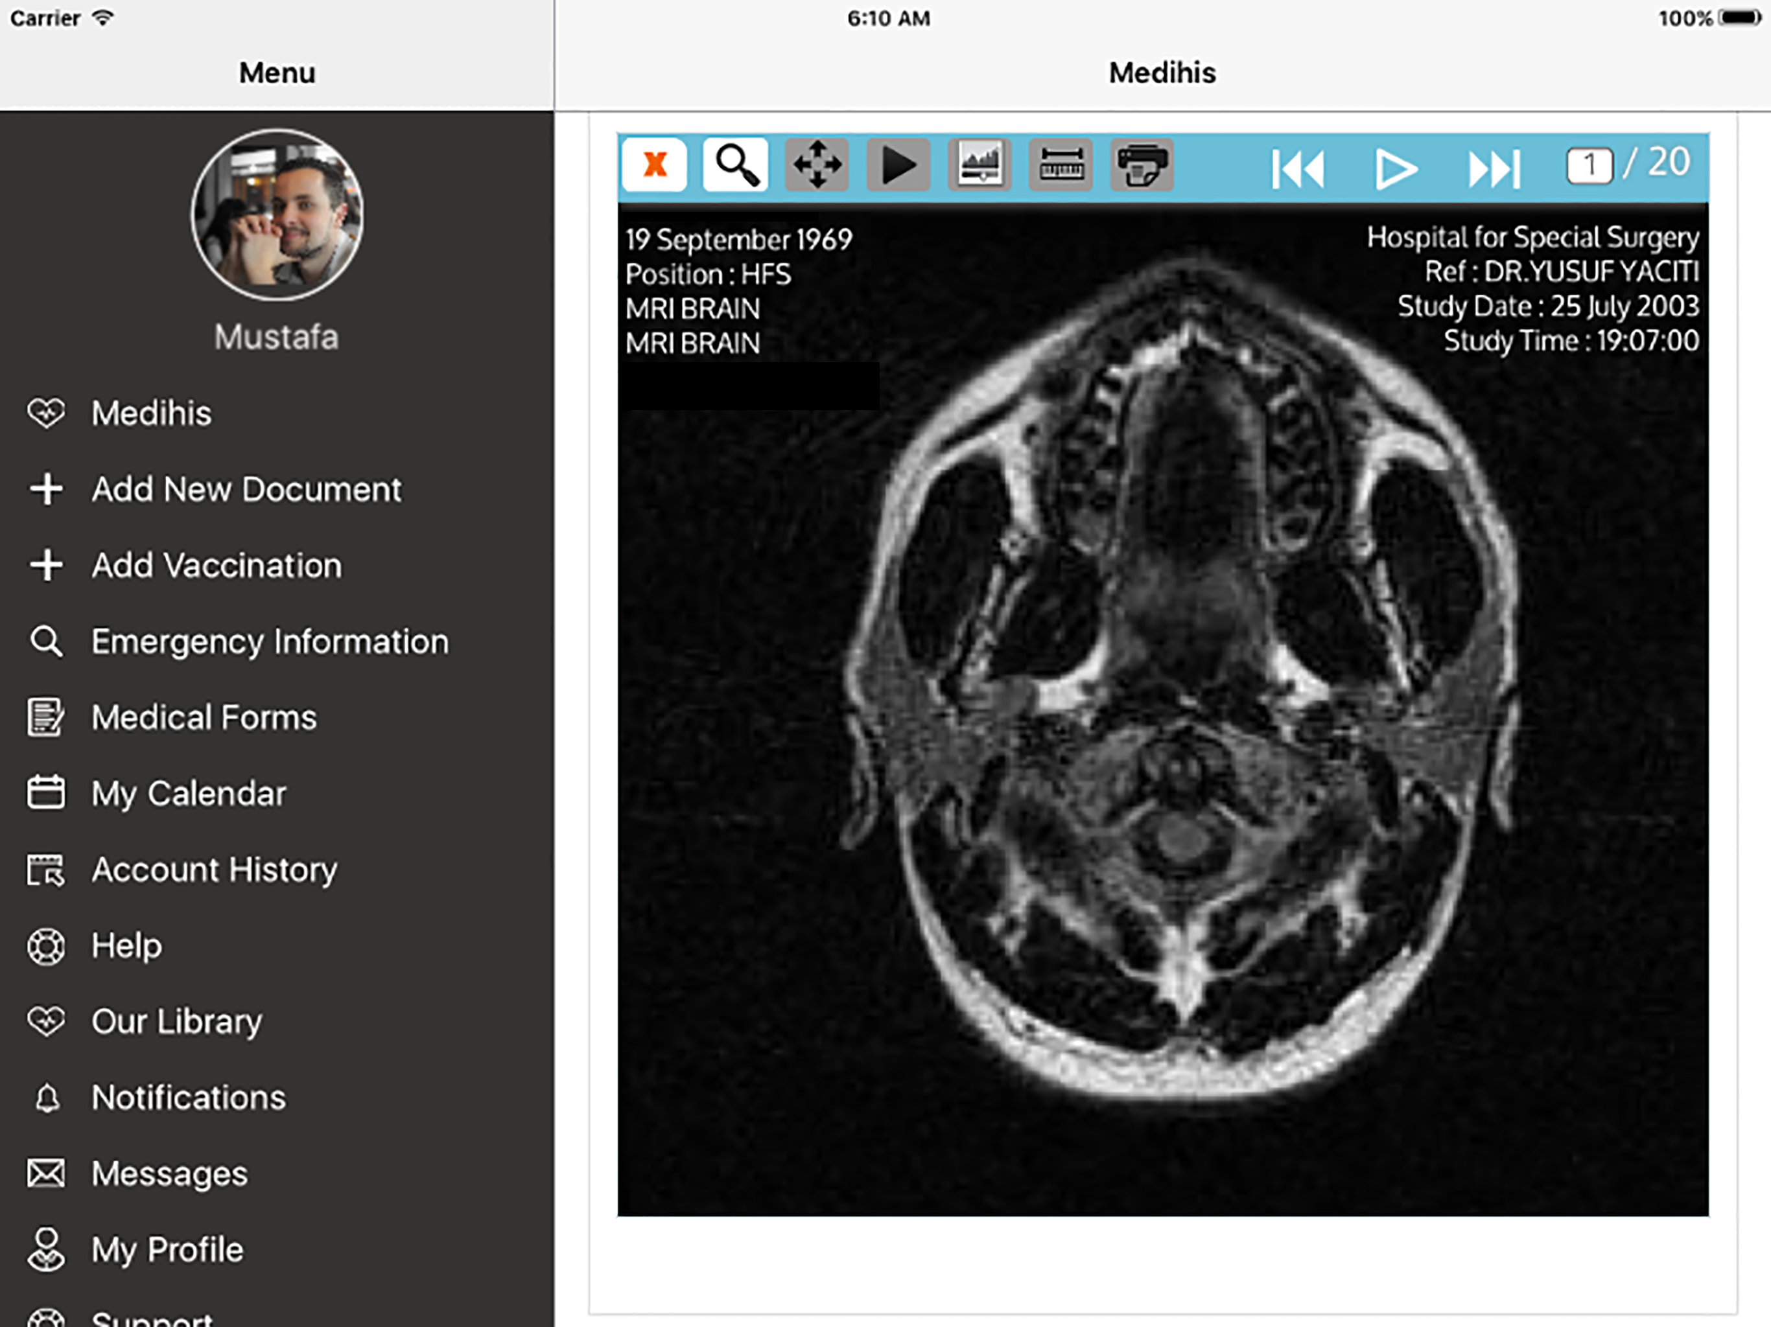Open Medical Forms from menu

[x=277, y=717]
